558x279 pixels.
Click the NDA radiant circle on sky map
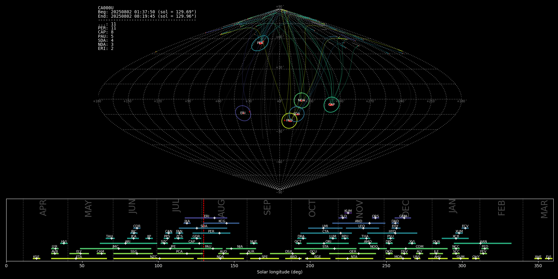tap(302, 100)
